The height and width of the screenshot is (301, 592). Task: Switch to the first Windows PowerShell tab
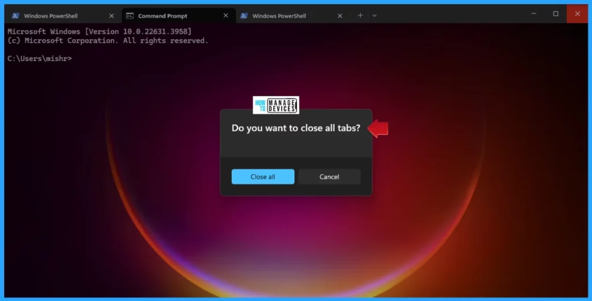coord(64,16)
